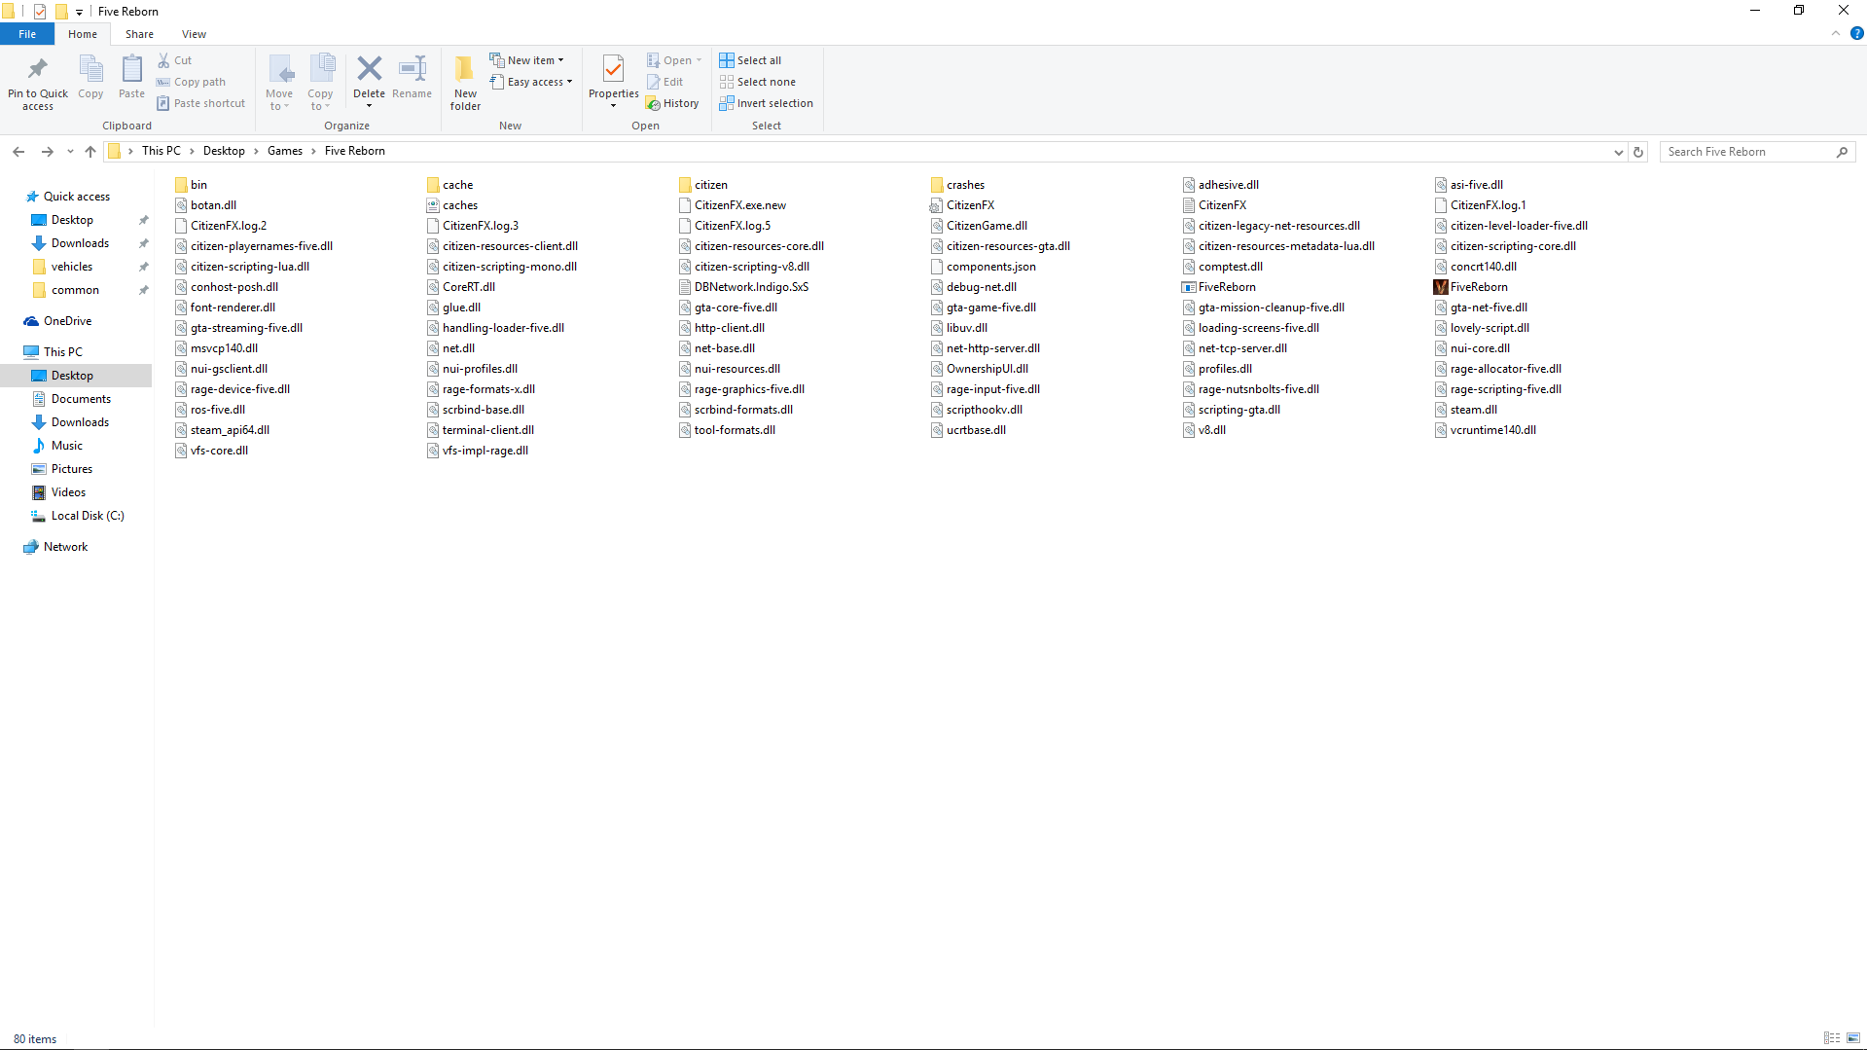Select the scripthookv.dll file
This screenshot has height=1050, width=1867.
click(976, 410)
